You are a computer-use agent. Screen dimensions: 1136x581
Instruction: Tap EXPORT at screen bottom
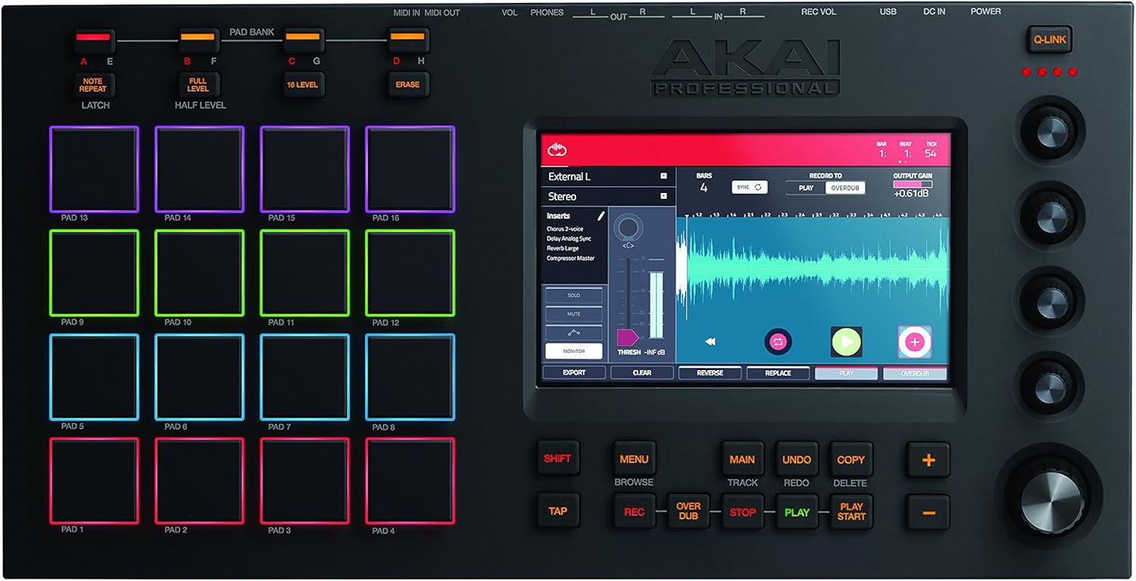pyautogui.click(x=574, y=373)
